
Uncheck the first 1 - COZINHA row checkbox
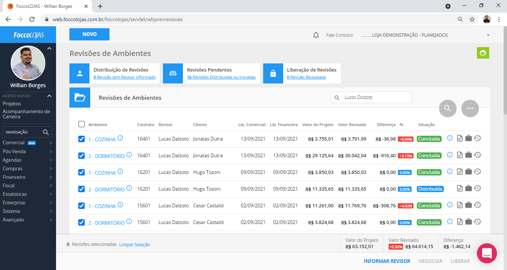[82, 139]
